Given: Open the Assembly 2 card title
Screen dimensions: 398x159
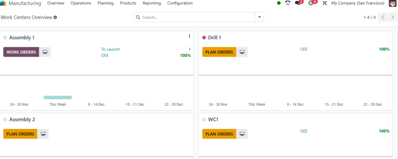Looking at the screenshot, I should pos(22,120).
